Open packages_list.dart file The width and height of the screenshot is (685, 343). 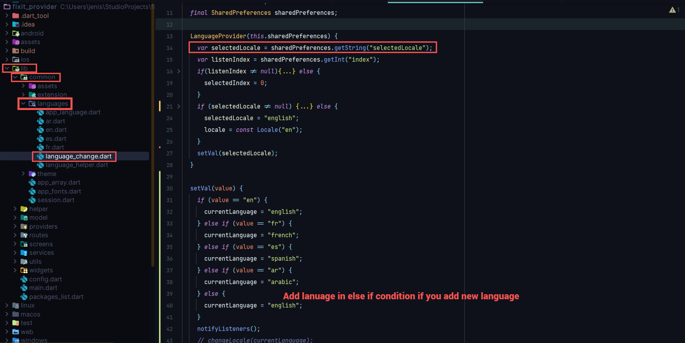click(56, 297)
